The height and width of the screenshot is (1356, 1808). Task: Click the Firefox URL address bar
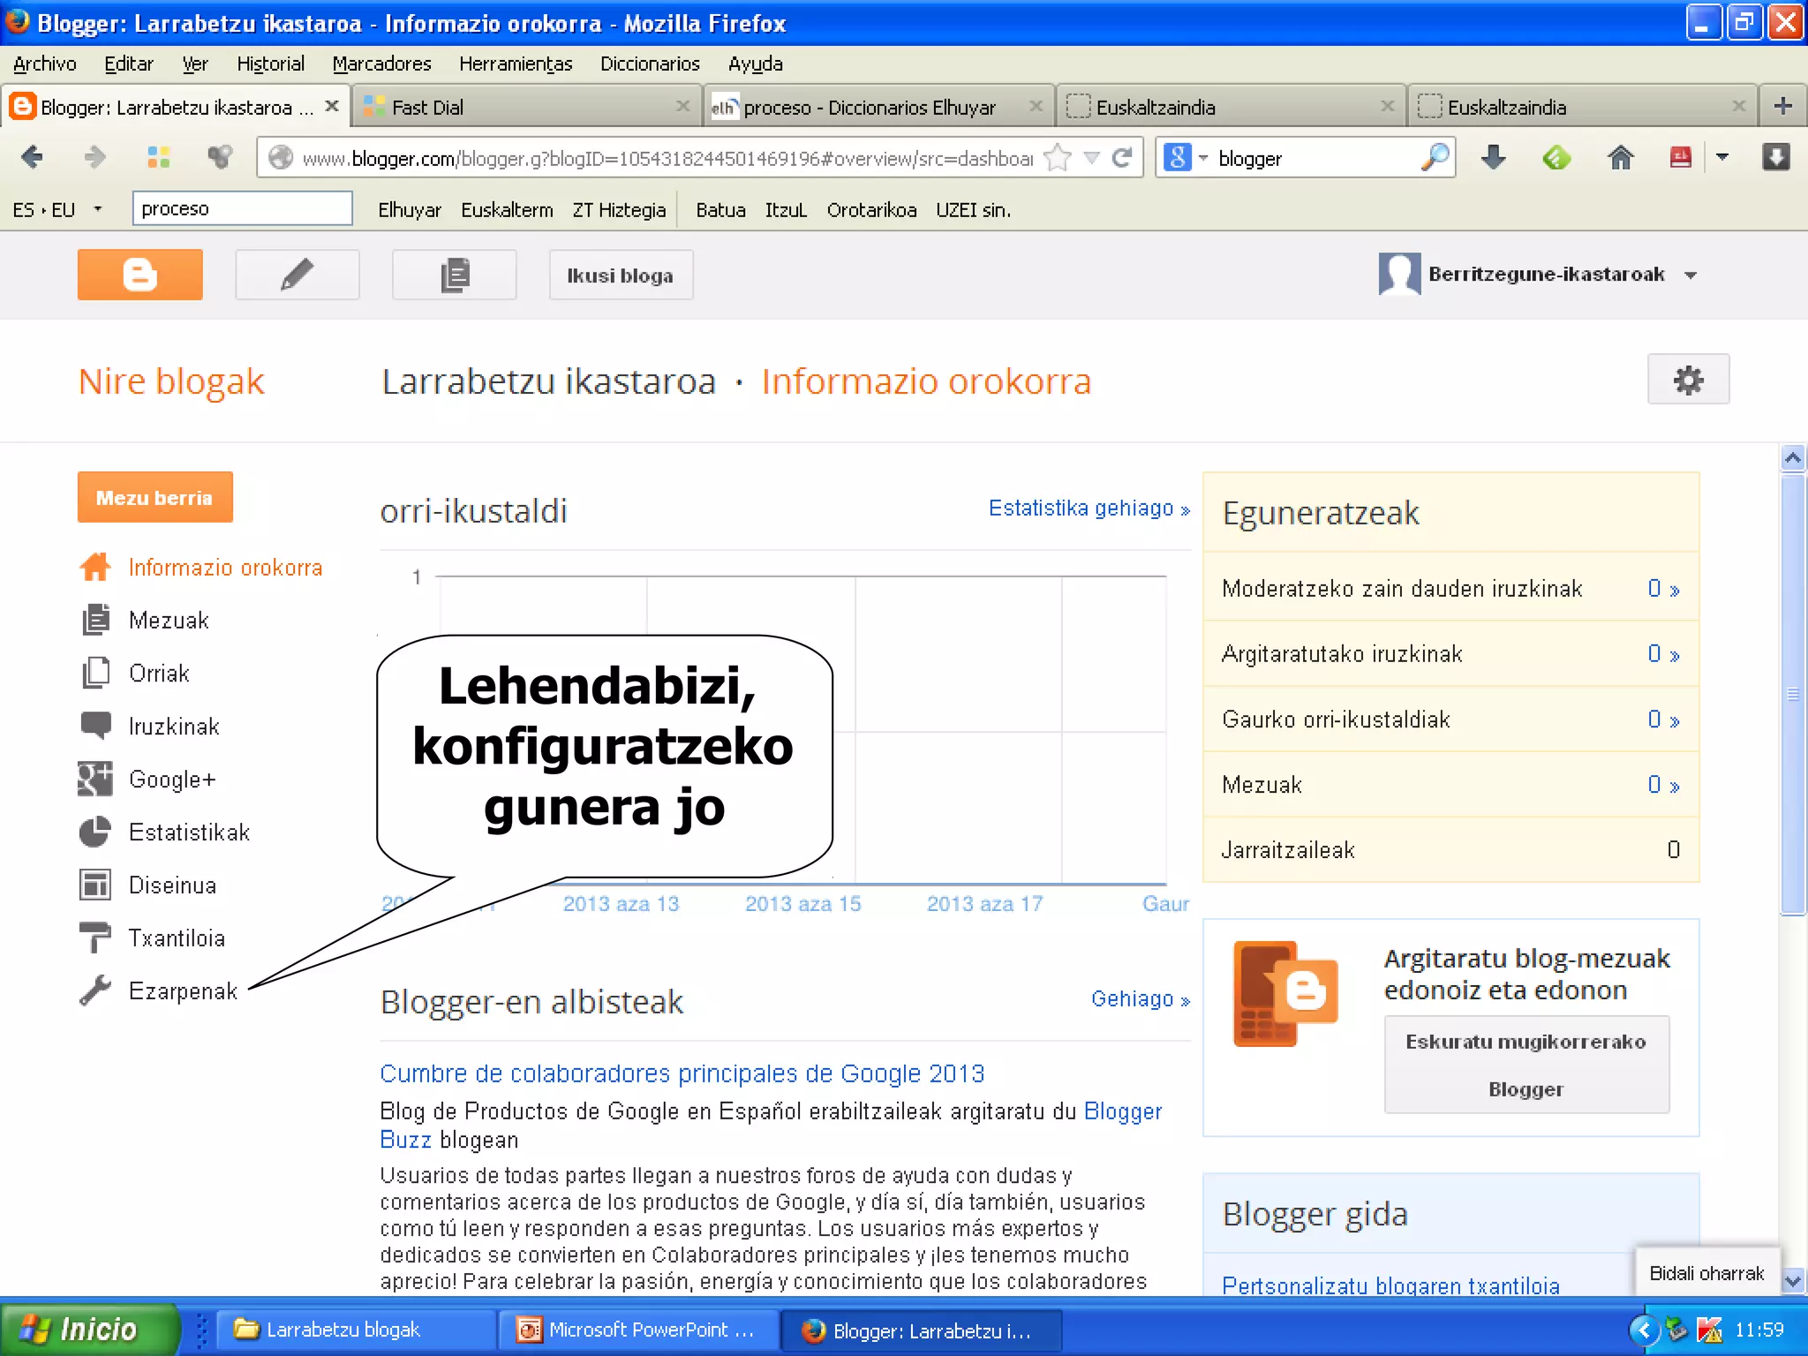coord(667,158)
